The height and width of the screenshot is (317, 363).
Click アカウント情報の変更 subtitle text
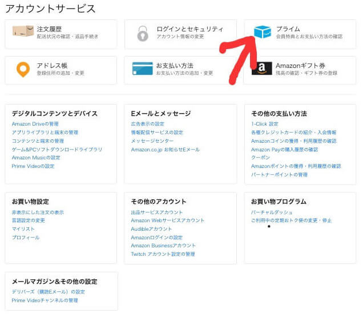tap(180, 37)
